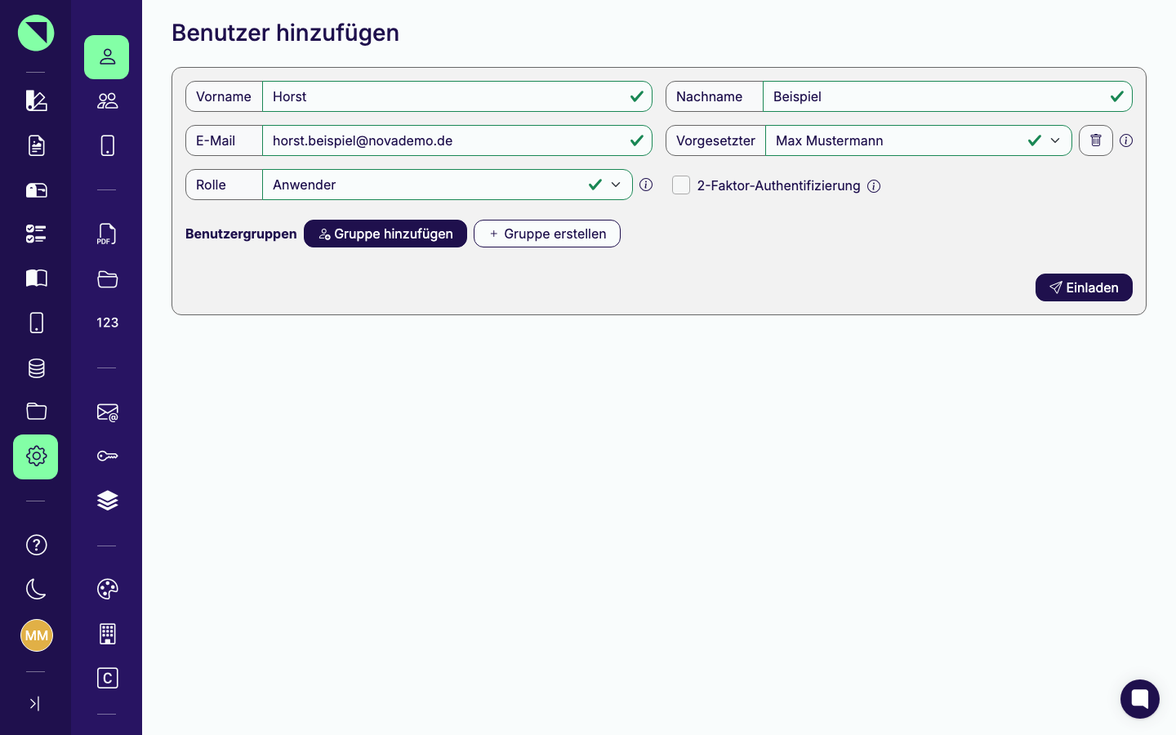The width and height of the screenshot is (1176, 735).
Task: Enable the 2-Faktor-Authentifizierung checkbox
Action: [681, 185]
